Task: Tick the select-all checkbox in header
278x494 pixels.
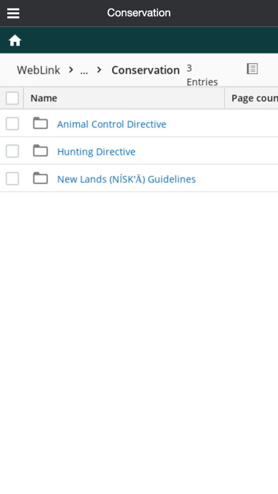Action: 12,98
